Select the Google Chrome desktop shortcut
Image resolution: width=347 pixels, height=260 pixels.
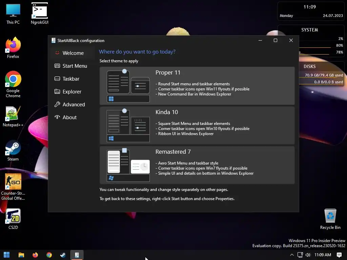[x=13, y=84]
